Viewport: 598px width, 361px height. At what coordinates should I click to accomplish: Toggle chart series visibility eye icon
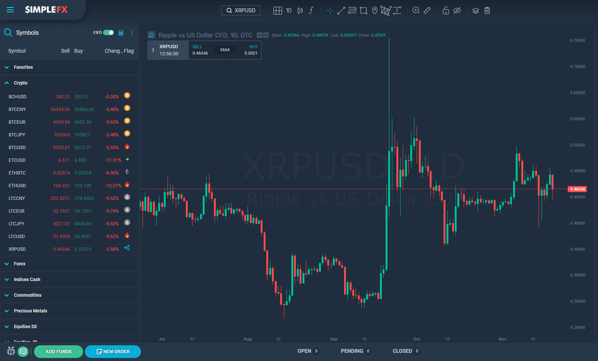point(260,35)
